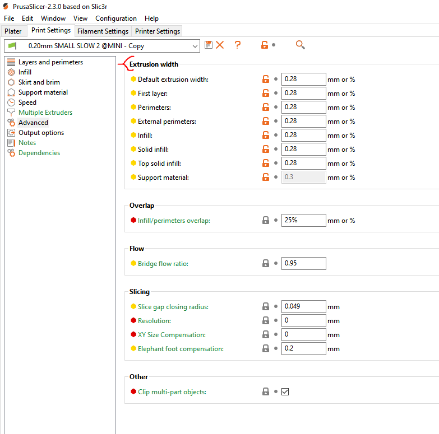
Task: Click lock icon for Default extrusion width
Action: click(x=265, y=79)
